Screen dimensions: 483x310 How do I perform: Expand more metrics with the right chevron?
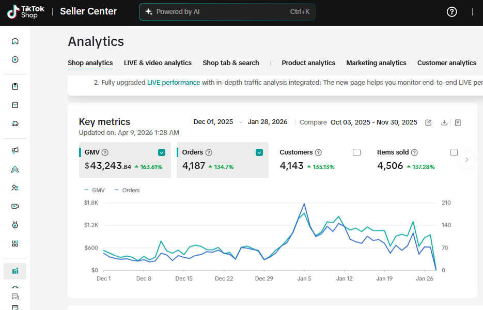(x=467, y=160)
